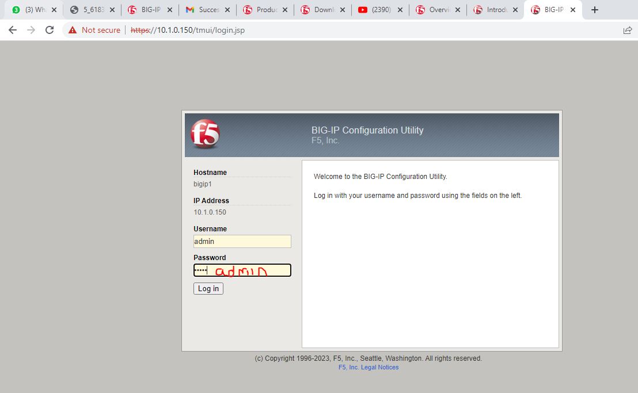
Task: Click the share page icon
Action: (627, 30)
